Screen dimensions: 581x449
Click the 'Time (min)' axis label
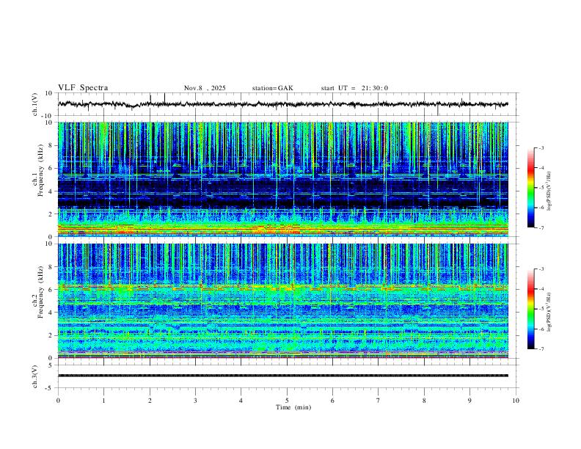pyautogui.click(x=293, y=407)
